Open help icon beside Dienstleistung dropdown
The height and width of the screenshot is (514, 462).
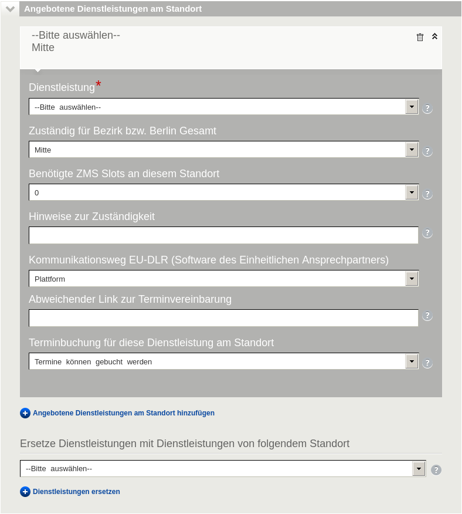(x=427, y=108)
